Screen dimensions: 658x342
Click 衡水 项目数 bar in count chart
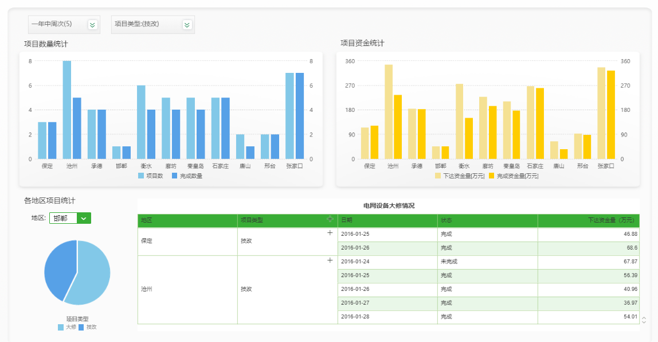[x=141, y=122]
